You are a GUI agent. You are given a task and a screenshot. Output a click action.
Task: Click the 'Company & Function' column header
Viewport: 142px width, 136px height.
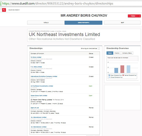pos(37,53)
